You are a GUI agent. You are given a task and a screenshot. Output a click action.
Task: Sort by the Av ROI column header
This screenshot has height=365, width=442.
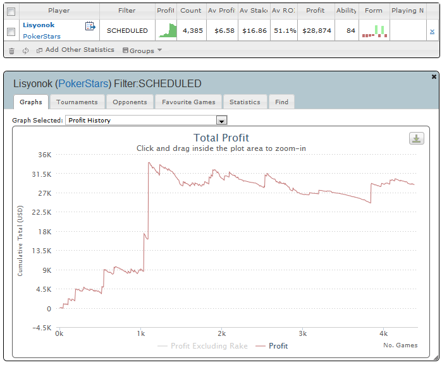[283, 10]
